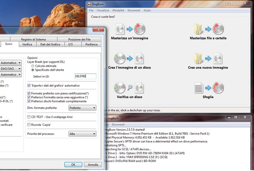Open the Masterizza file e cartelle icon
Image resolution: width=254 pixels, height=171 pixels.
click(x=209, y=29)
